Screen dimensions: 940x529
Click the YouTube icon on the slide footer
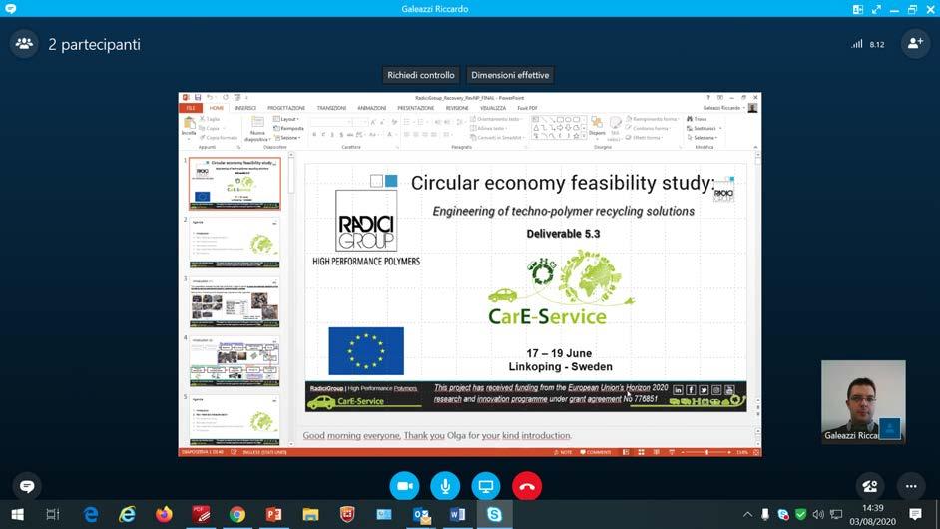click(729, 390)
